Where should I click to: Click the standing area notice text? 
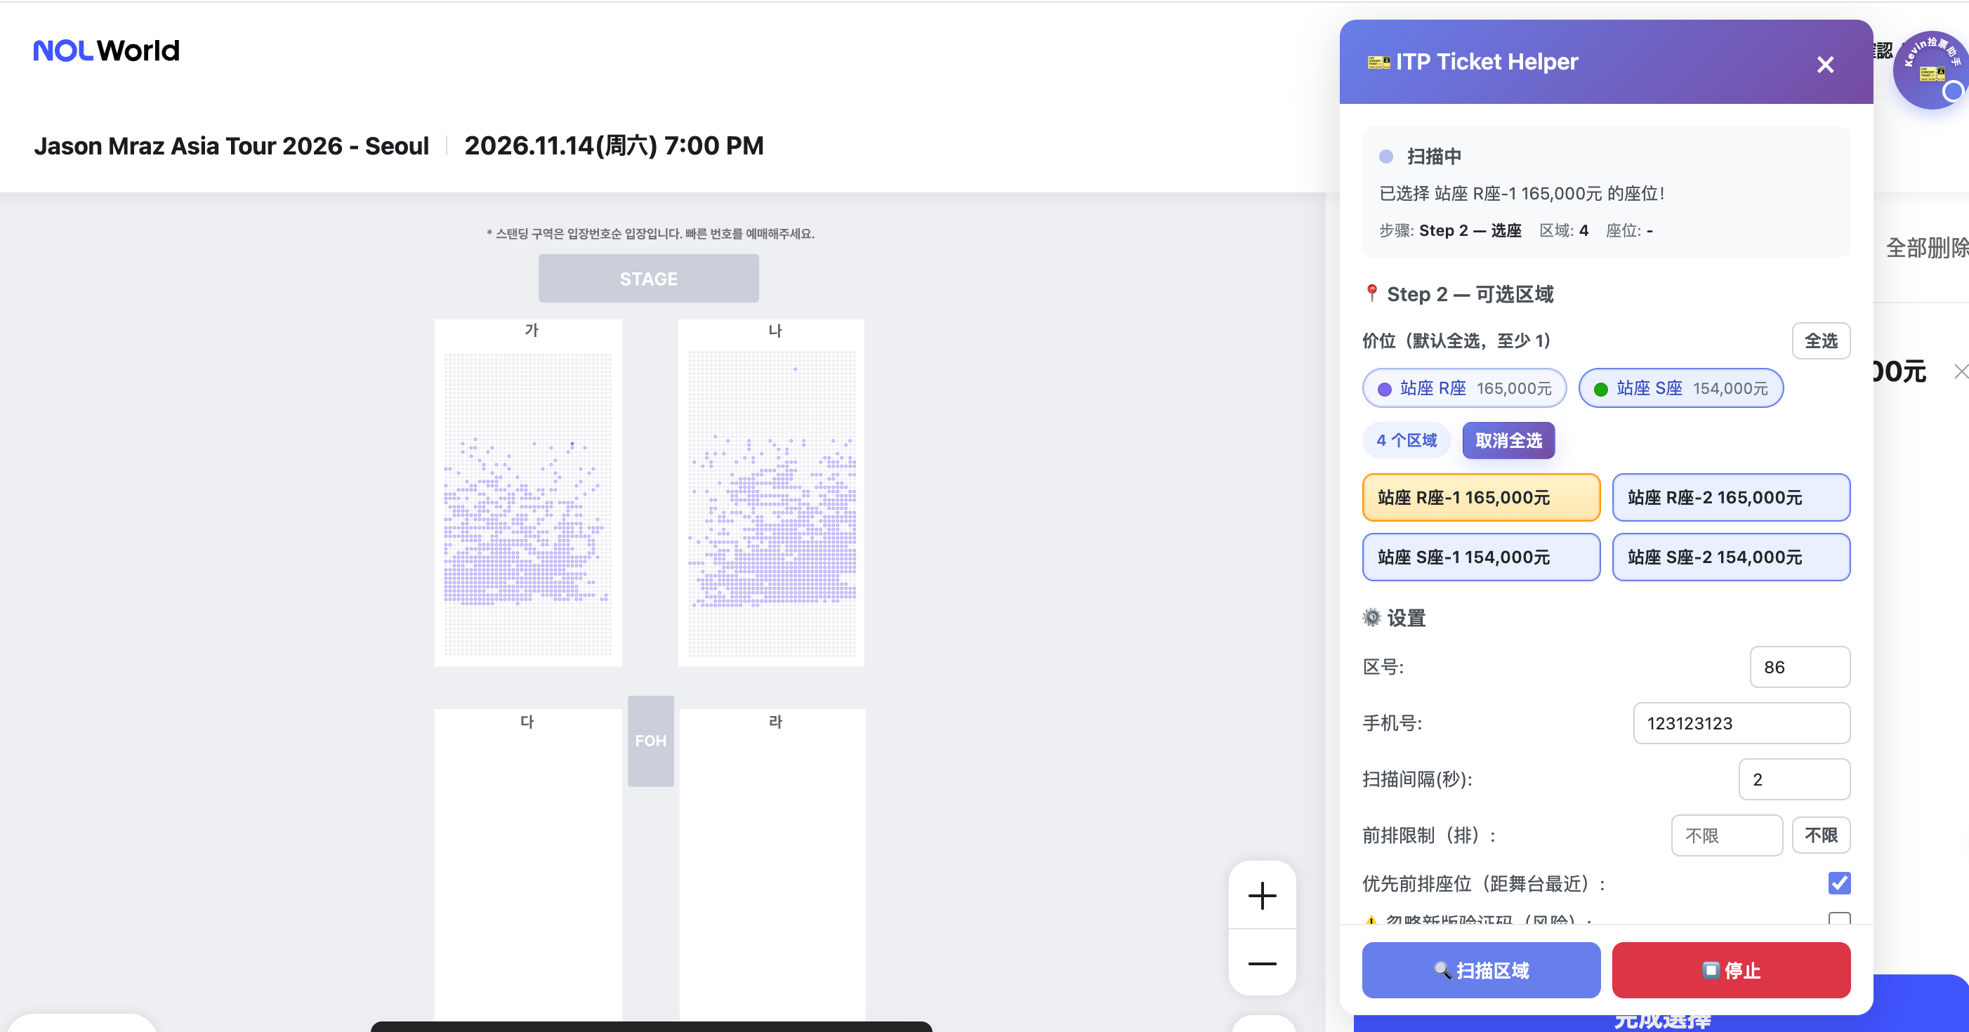(650, 234)
